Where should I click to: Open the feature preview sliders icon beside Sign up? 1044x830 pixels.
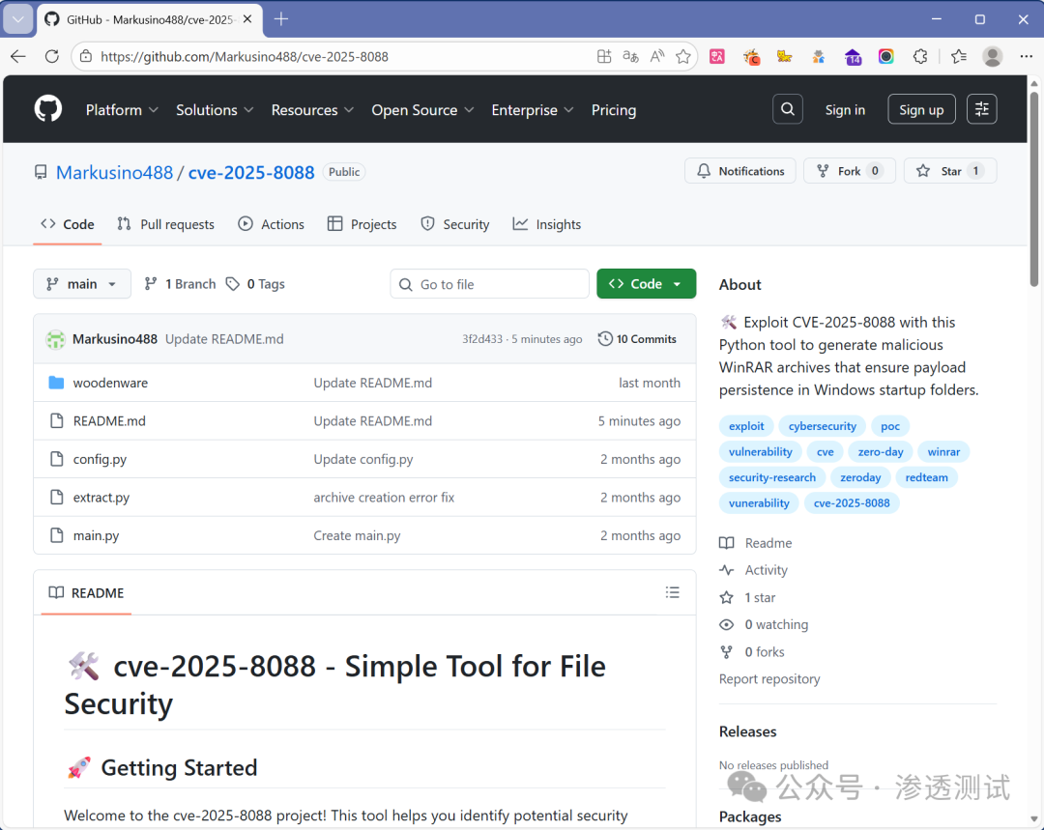pos(981,108)
